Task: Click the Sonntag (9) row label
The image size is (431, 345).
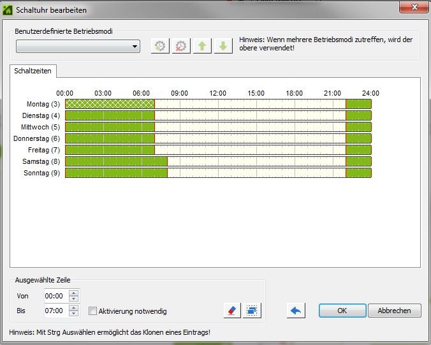Action: (41, 173)
